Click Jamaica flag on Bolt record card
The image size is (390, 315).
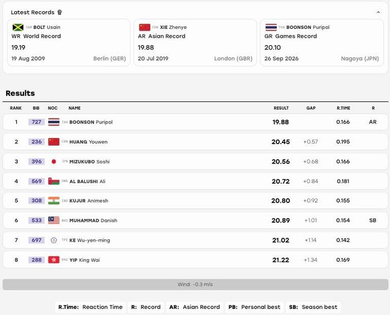click(18, 27)
